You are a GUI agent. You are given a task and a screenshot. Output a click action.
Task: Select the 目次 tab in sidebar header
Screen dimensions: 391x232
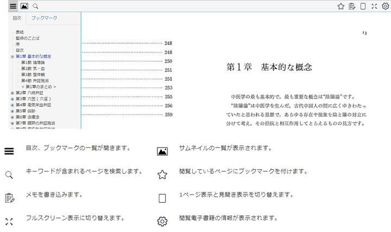click(x=17, y=18)
